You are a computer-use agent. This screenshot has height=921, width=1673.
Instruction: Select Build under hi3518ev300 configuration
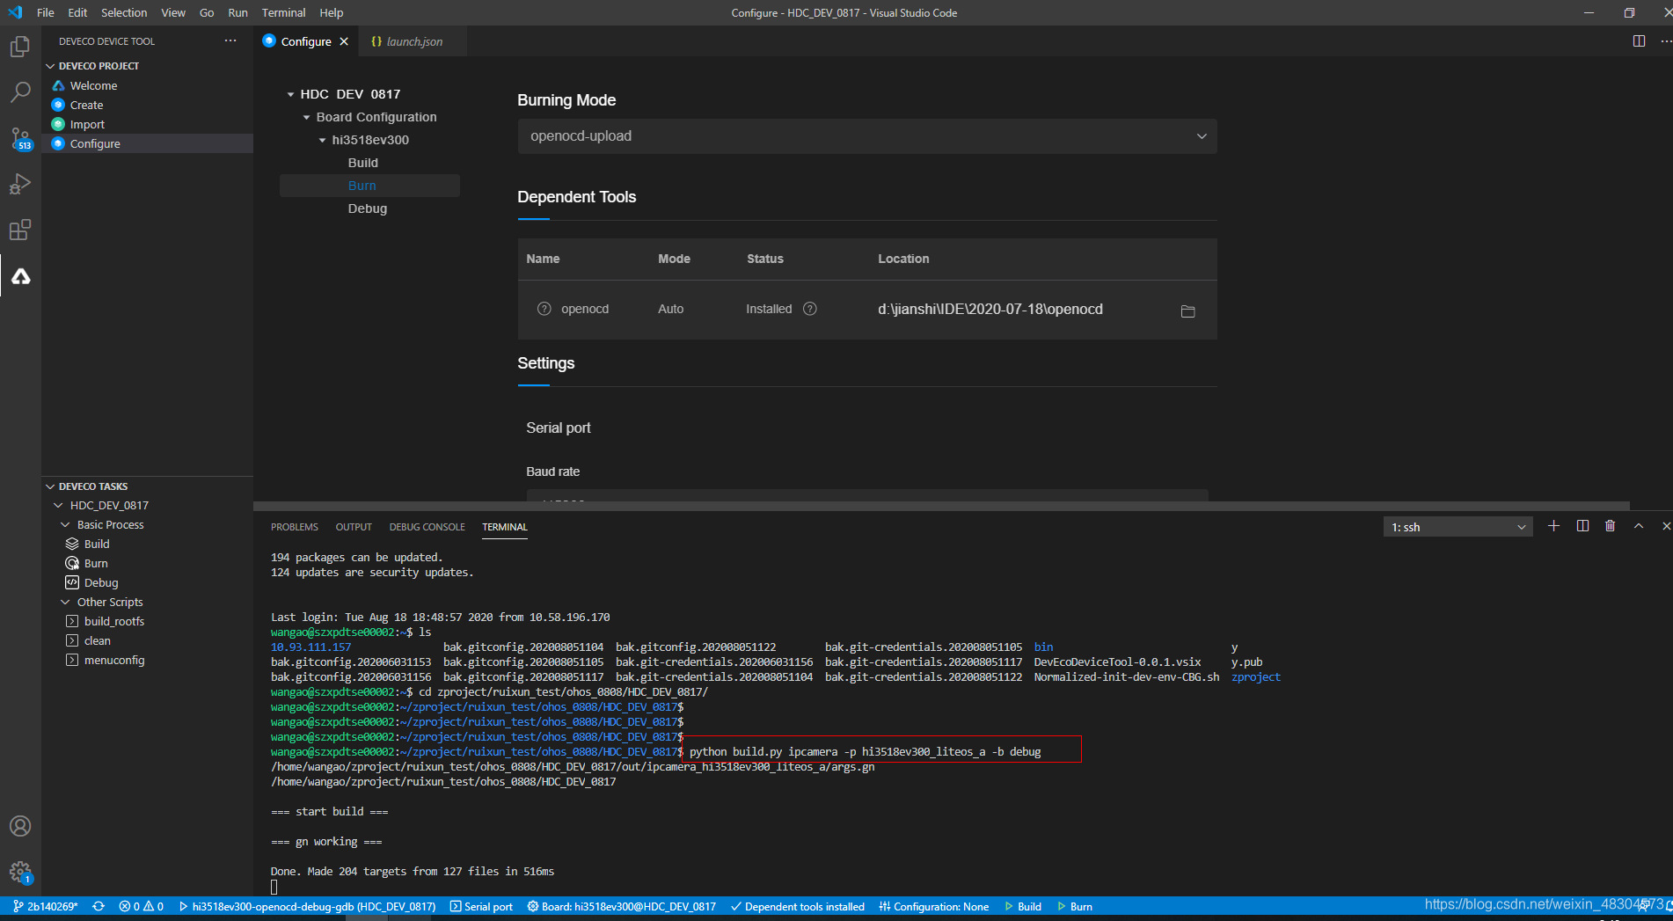pos(362,163)
